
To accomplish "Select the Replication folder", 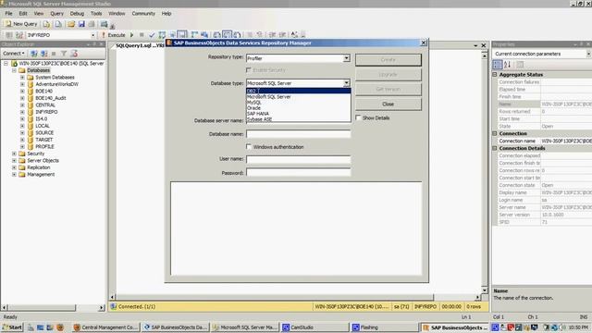I will point(39,167).
